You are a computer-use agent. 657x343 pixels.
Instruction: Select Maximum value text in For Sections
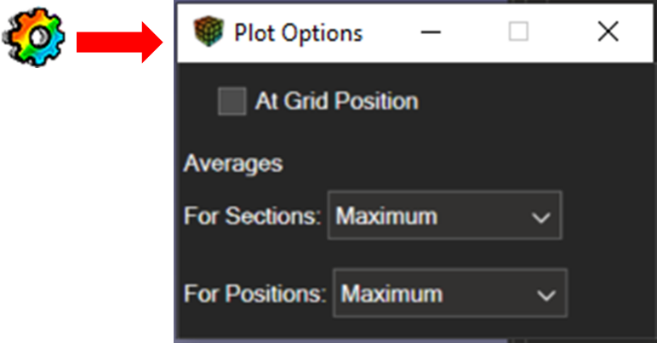pos(386,216)
